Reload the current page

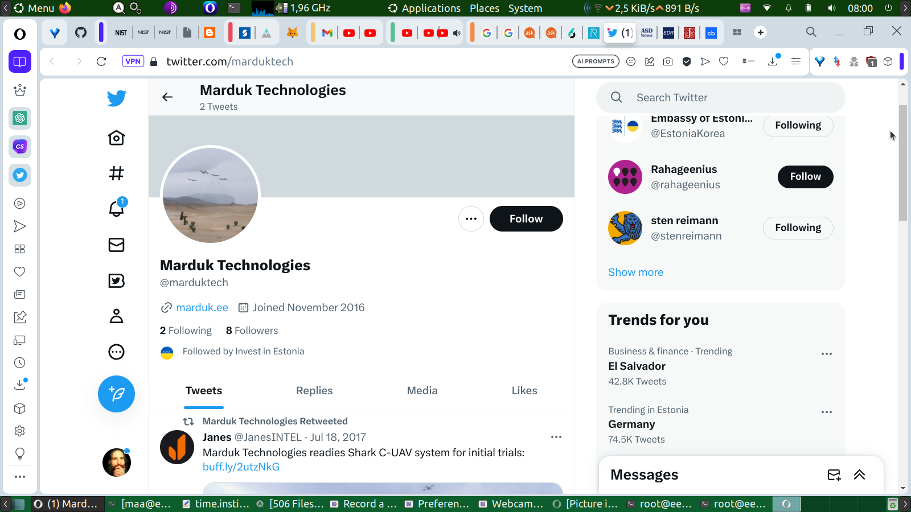(x=101, y=61)
